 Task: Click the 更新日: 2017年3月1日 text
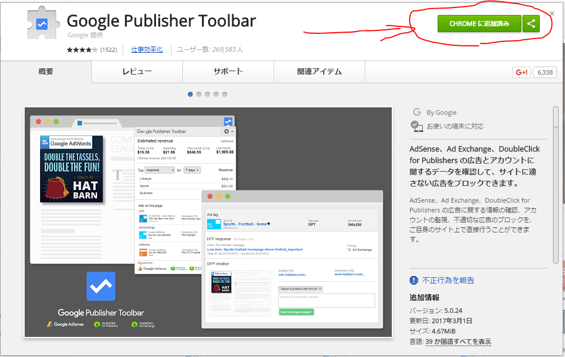coord(441,321)
